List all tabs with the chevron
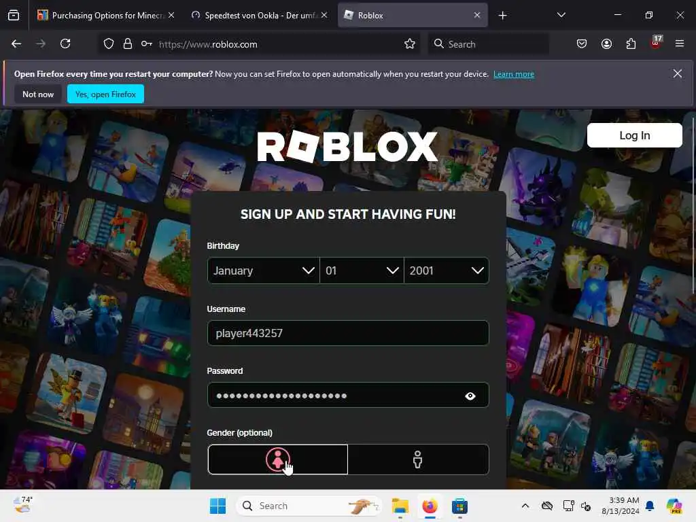Screen dimensions: 696x522 tap(561, 15)
